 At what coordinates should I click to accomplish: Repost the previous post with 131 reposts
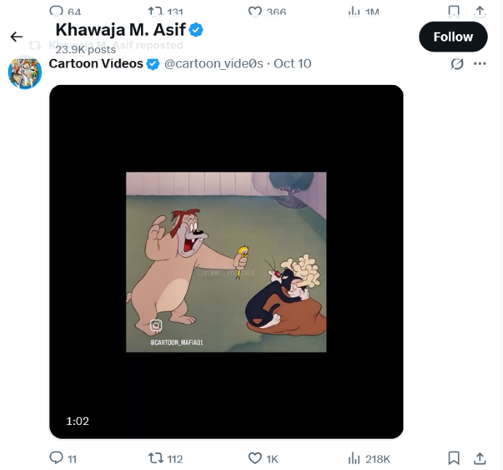tap(156, 11)
